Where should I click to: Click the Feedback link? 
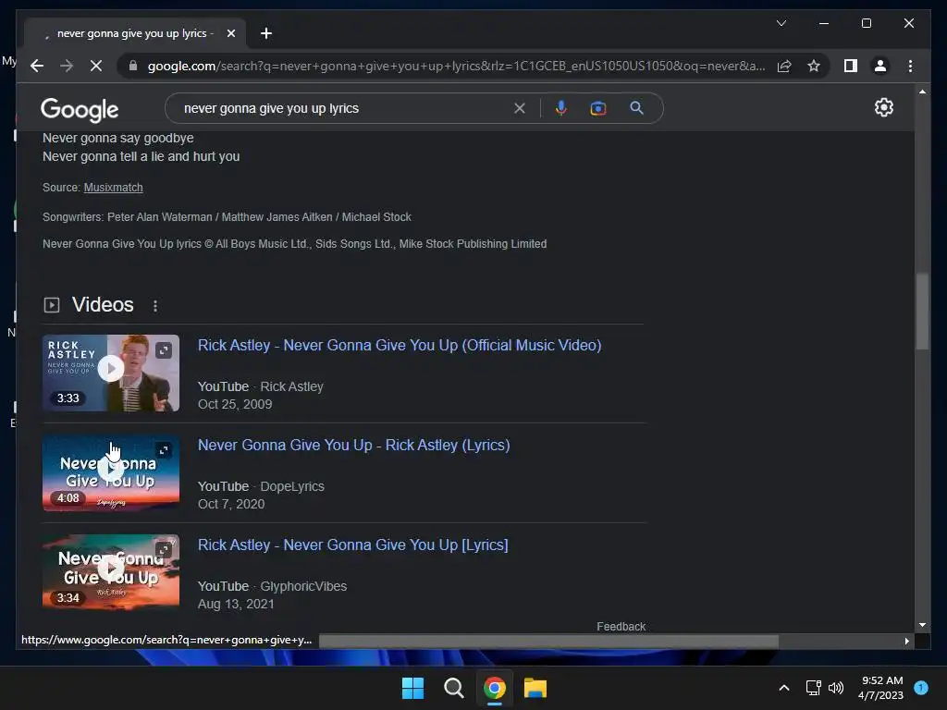point(621,627)
